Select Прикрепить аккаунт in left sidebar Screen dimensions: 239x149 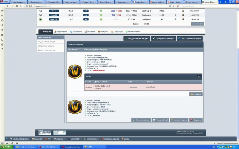46,46
